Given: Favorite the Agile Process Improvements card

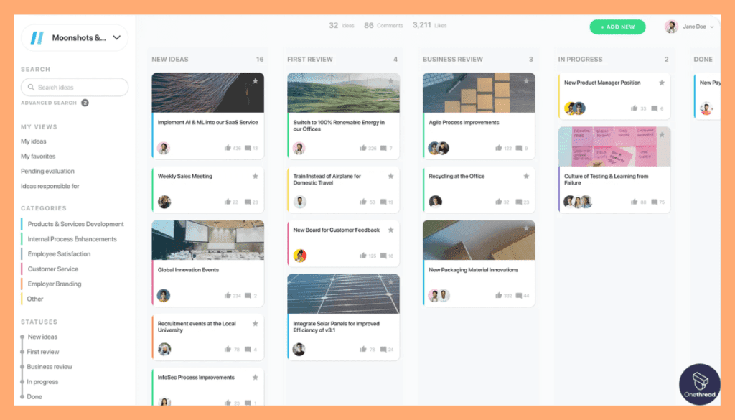Looking at the screenshot, I should pyautogui.click(x=526, y=80).
